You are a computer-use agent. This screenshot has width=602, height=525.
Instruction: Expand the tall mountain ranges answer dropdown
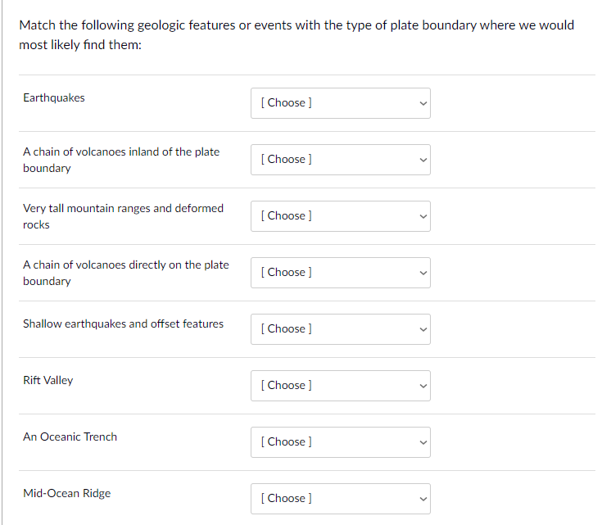[340, 216]
